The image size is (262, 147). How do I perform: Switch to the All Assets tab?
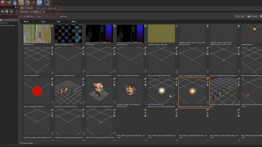(x=29, y=8)
